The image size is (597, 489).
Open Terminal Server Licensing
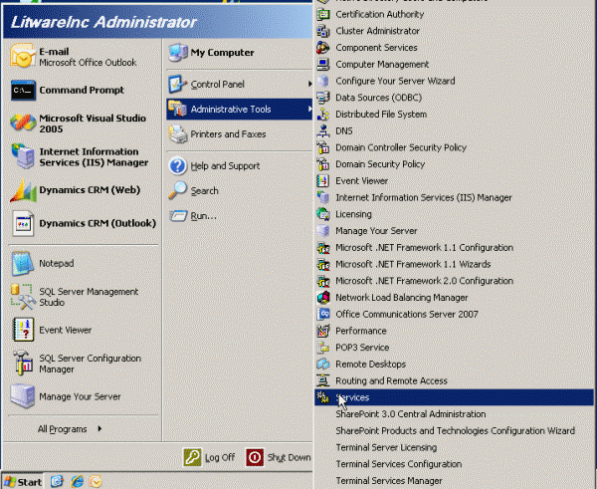point(454,447)
